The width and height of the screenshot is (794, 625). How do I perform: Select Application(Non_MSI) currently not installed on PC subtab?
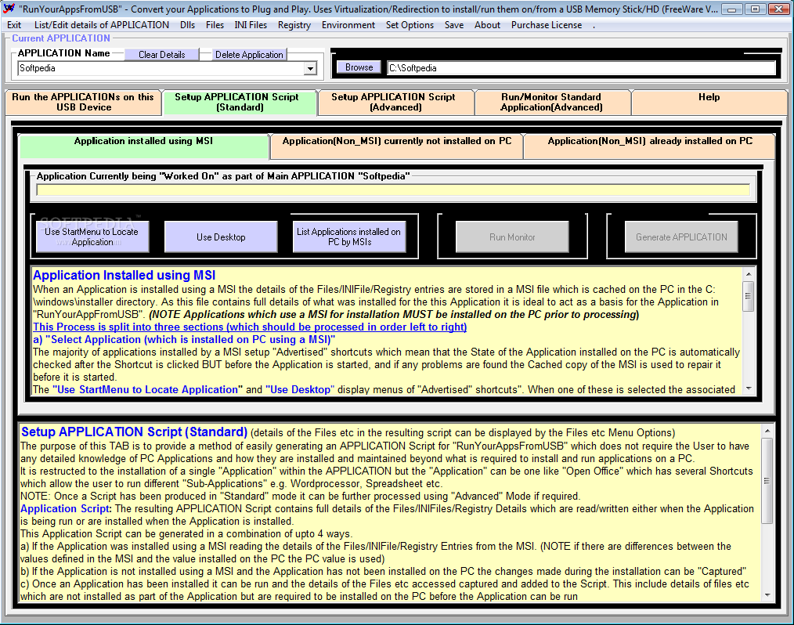[x=396, y=146]
